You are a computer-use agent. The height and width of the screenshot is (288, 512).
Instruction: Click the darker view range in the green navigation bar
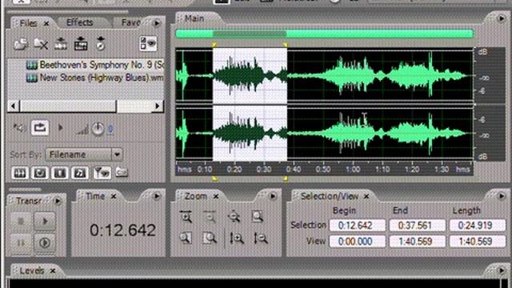(250, 34)
